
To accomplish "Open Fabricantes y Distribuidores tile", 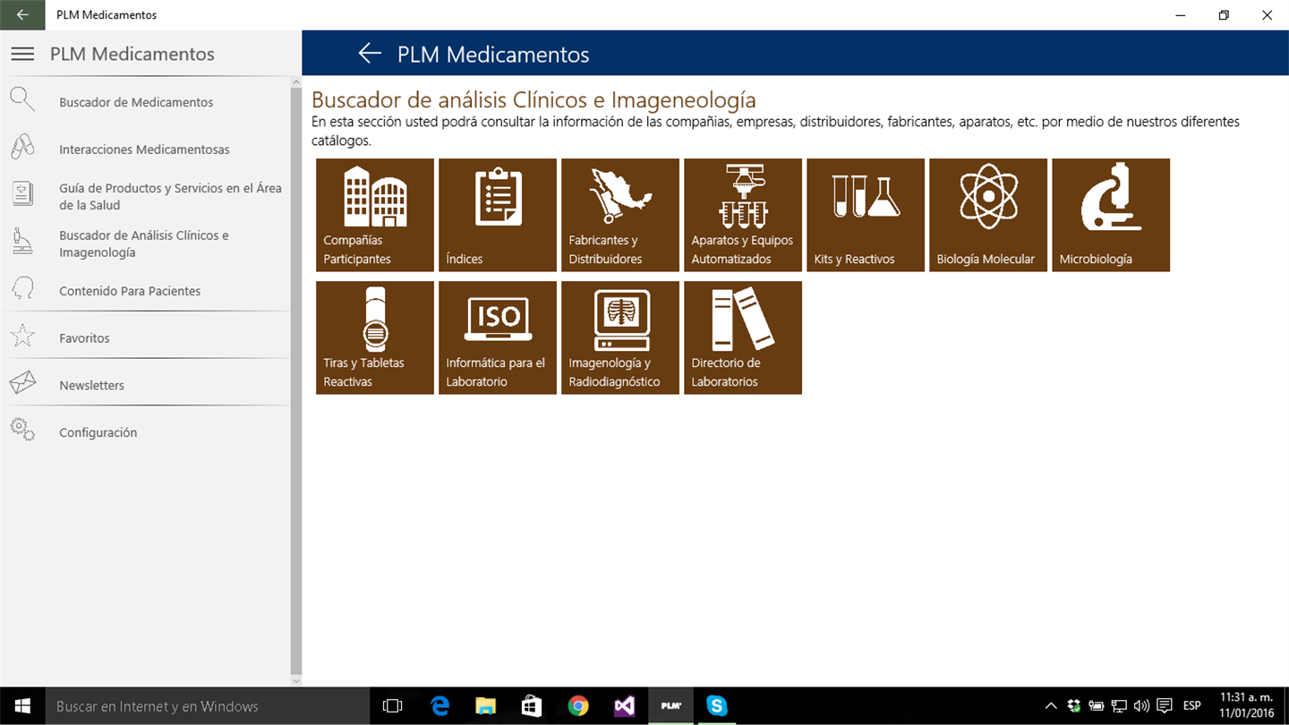I will click(x=620, y=215).
